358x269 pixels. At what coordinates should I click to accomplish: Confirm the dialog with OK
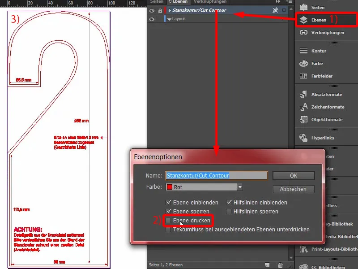tap(294, 176)
